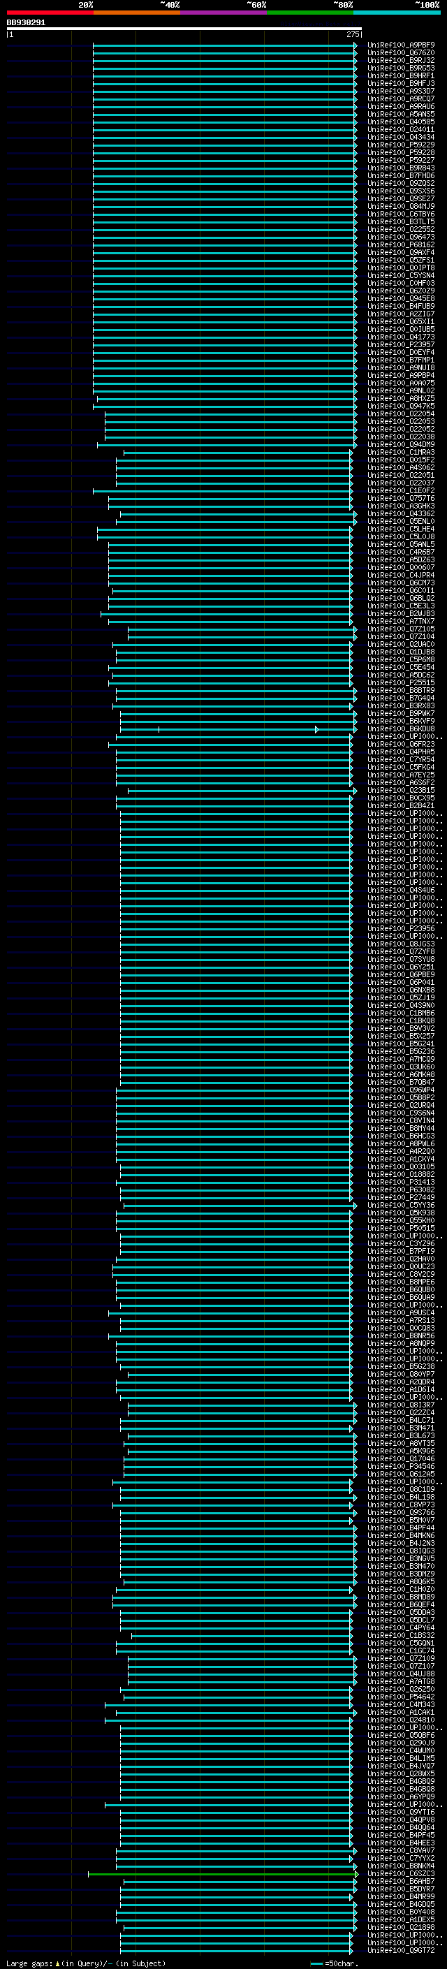Select the query ID BB930291
The width and height of the screenshot is (447, 1969).
click(26, 22)
